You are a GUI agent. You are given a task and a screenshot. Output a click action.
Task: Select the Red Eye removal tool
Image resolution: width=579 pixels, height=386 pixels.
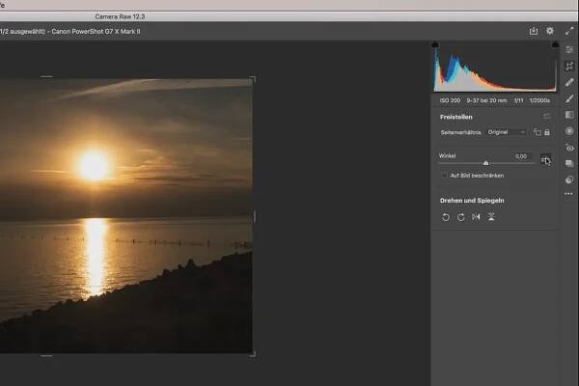coord(569,148)
